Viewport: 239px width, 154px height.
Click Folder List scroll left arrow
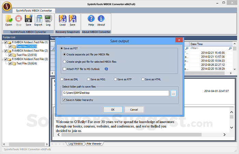4,144
